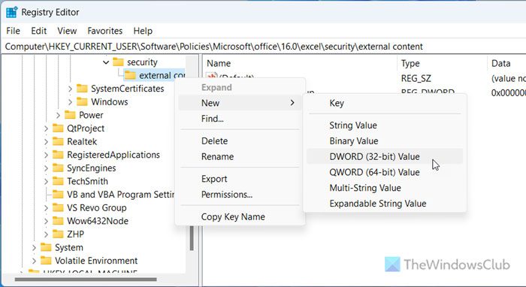The image size is (526, 287).
Task: Choose Export from the context menu
Action: 240,179
